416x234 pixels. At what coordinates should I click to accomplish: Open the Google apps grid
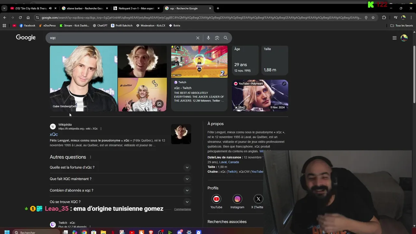tap(394, 38)
